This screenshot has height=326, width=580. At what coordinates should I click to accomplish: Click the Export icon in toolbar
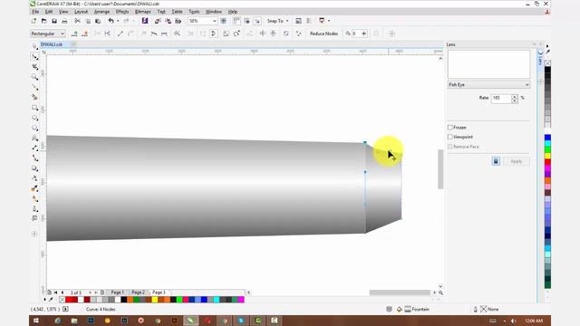(168, 21)
